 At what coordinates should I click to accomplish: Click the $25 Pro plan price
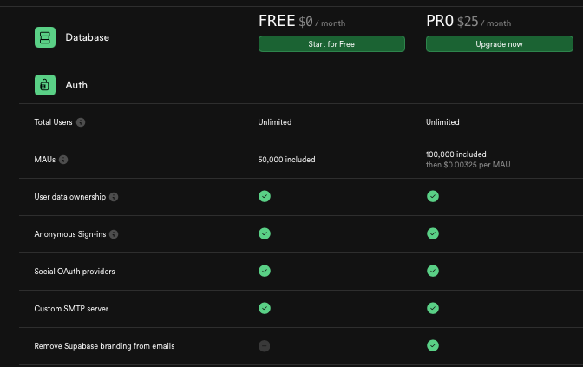coord(468,22)
